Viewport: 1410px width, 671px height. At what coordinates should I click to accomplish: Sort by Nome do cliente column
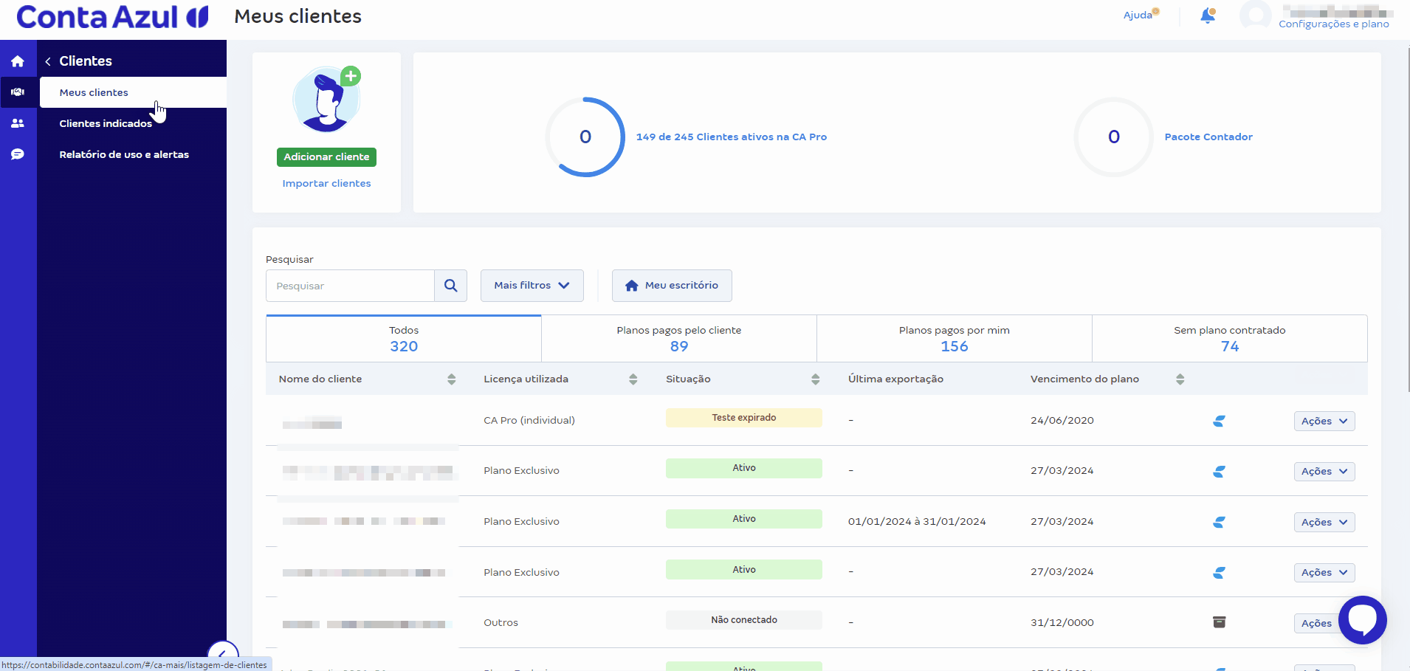tap(451, 379)
